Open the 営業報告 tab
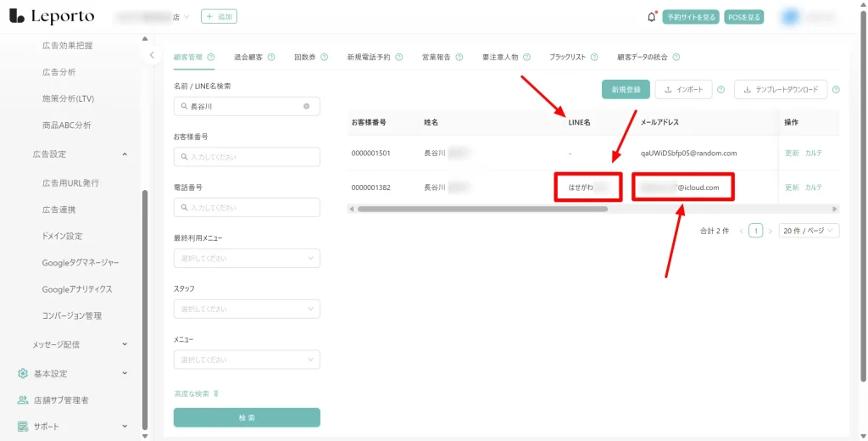 [436, 58]
